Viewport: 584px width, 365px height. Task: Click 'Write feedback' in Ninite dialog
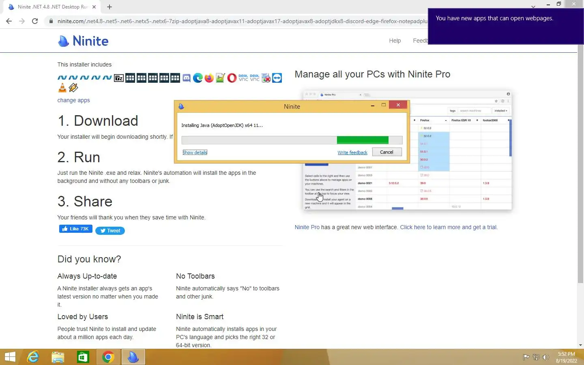[x=352, y=152]
